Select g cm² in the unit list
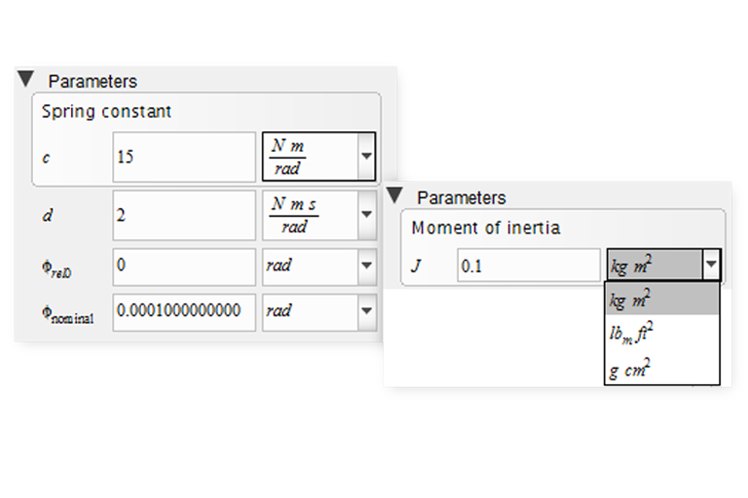Screen dimensions: 748x498 (661, 367)
